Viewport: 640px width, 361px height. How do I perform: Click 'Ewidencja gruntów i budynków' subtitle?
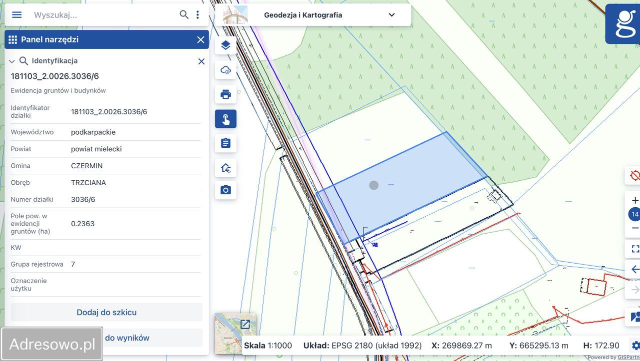tap(58, 91)
